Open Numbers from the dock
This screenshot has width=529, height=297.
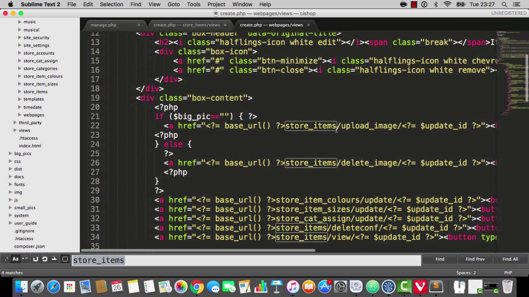[x=261, y=286]
